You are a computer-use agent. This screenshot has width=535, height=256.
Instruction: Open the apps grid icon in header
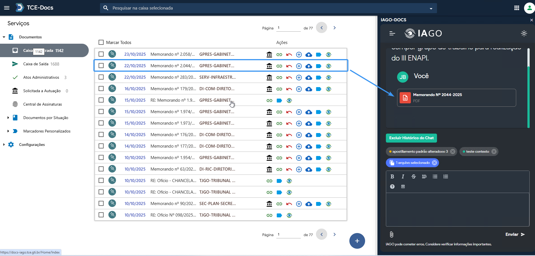tap(516, 8)
